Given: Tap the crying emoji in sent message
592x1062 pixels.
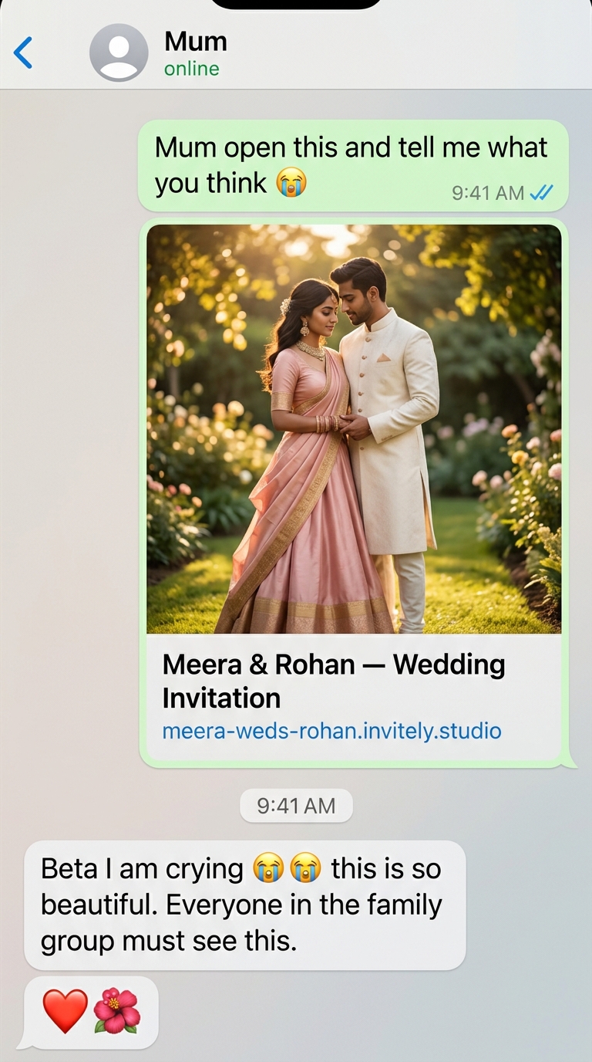Looking at the screenshot, I should (x=291, y=184).
